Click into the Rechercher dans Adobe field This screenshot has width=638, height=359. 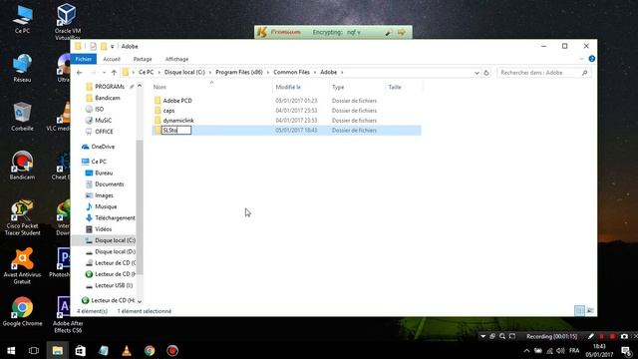[x=543, y=73]
